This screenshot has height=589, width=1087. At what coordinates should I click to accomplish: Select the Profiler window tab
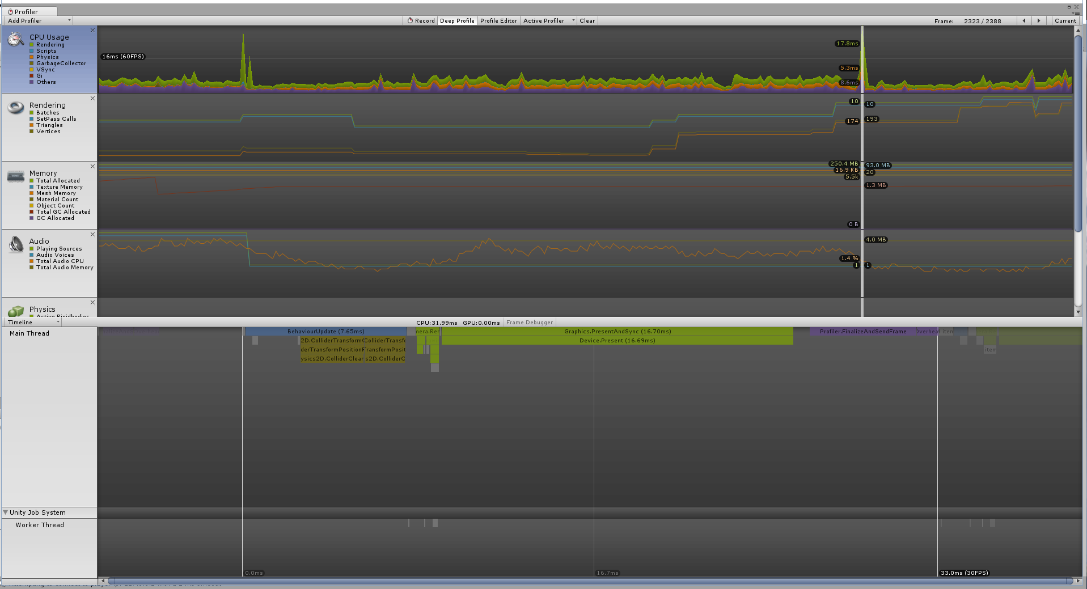[28, 11]
